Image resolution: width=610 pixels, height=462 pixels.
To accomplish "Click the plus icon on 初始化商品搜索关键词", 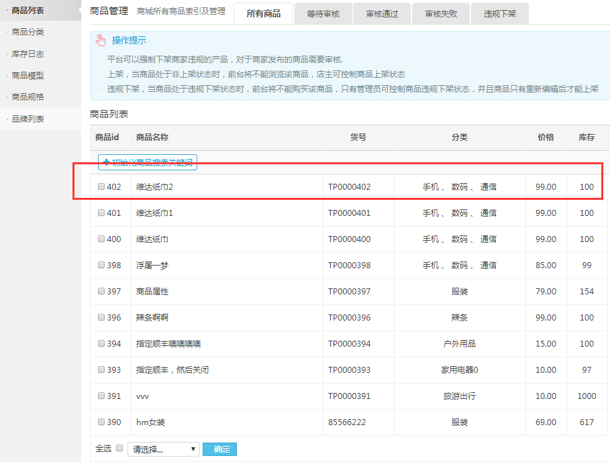I will (106, 162).
